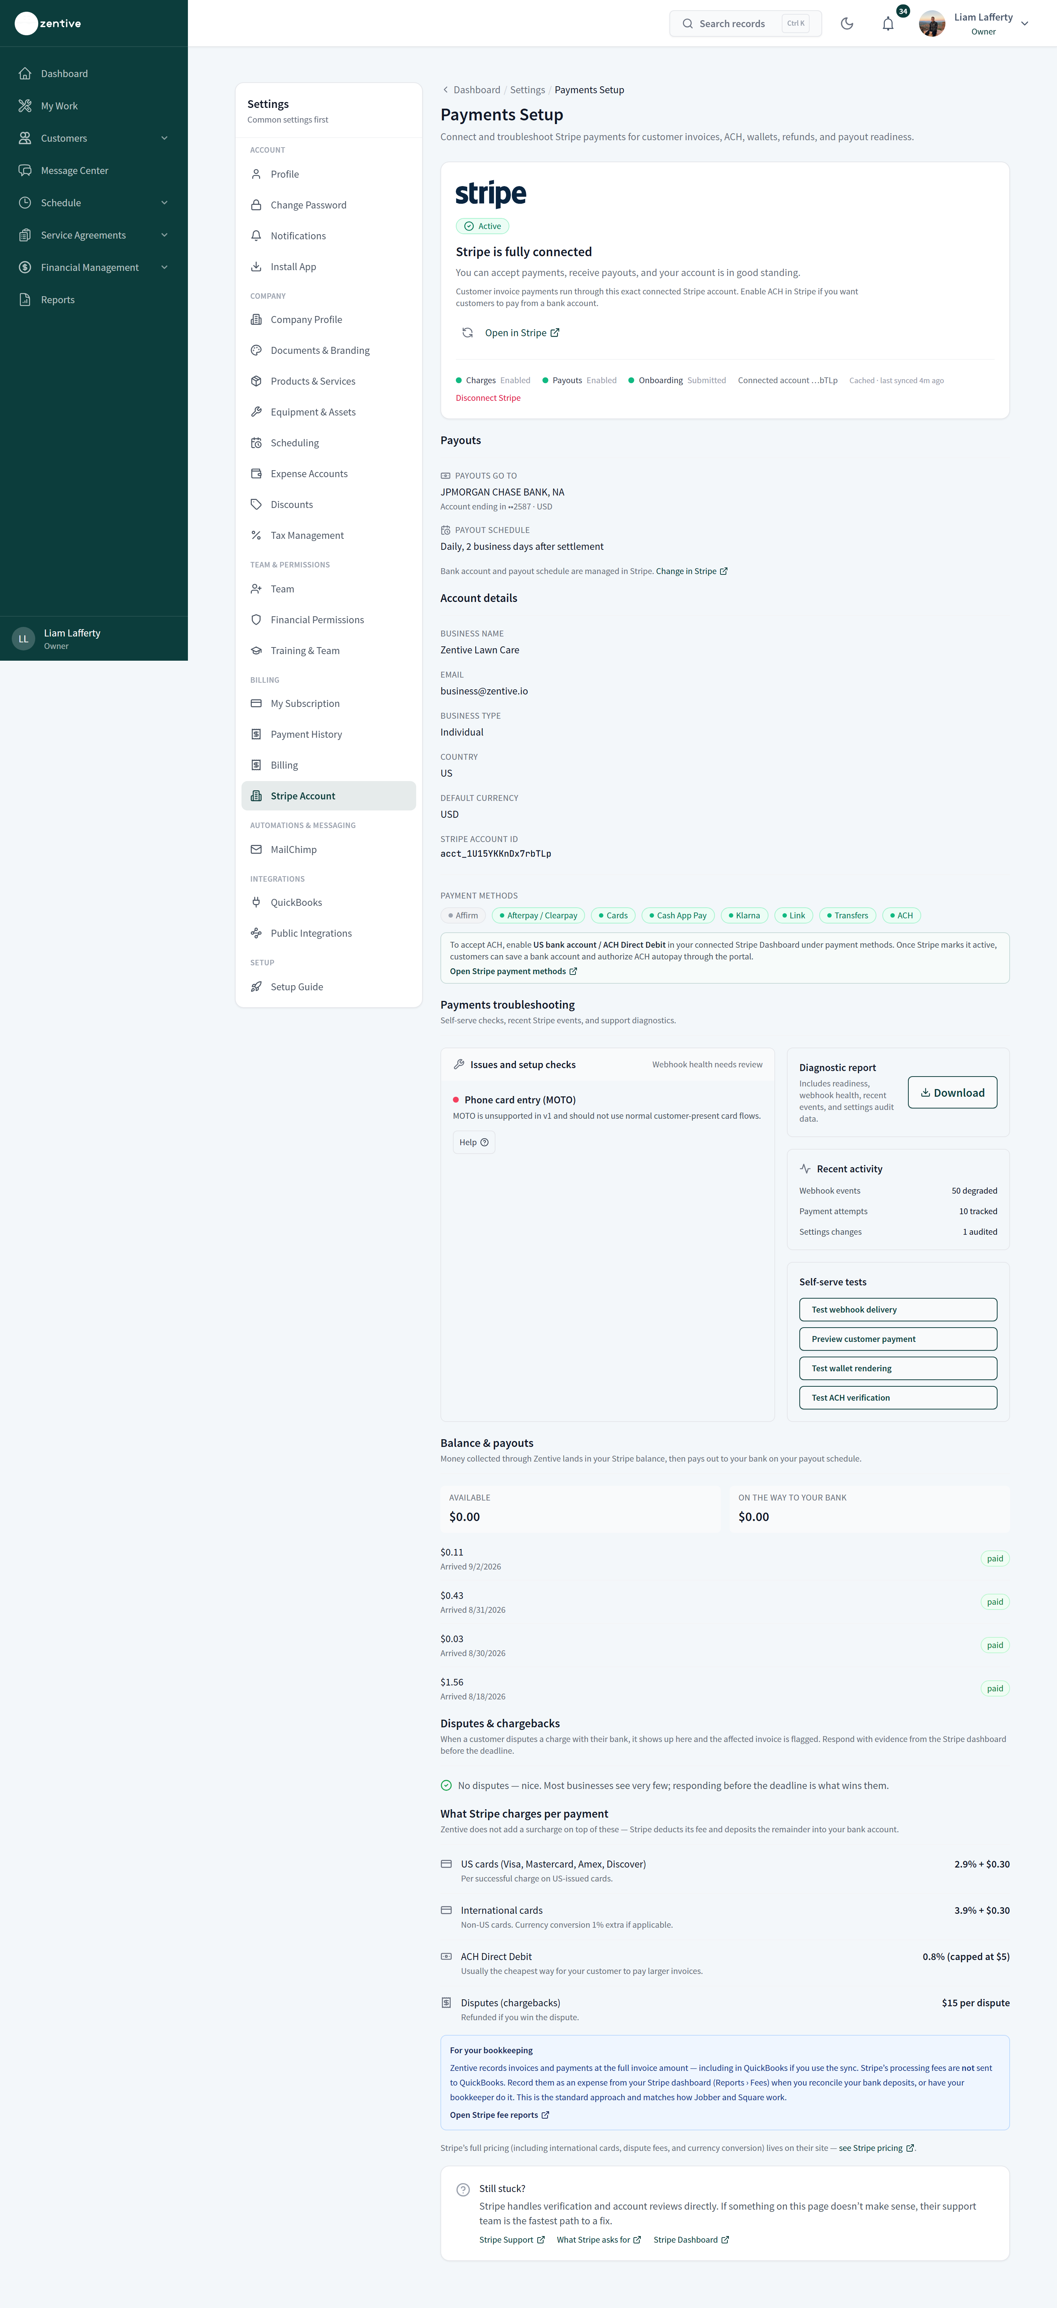Expand the Financial Management sidebar menu
1057x2308 pixels.
click(x=93, y=267)
